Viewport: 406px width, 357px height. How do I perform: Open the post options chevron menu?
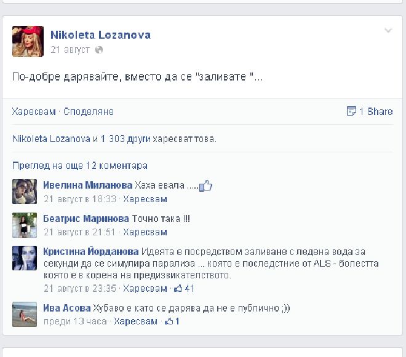click(x=388, y=31)
